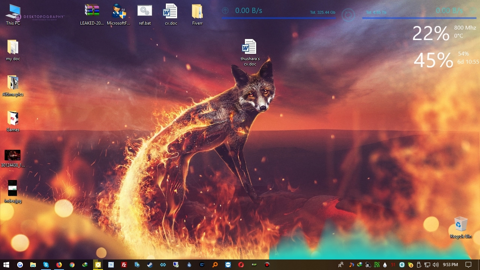This screenshot has width=480, height=270.
Task: Select the cv.doc Word document
Action: click(171, 14)
